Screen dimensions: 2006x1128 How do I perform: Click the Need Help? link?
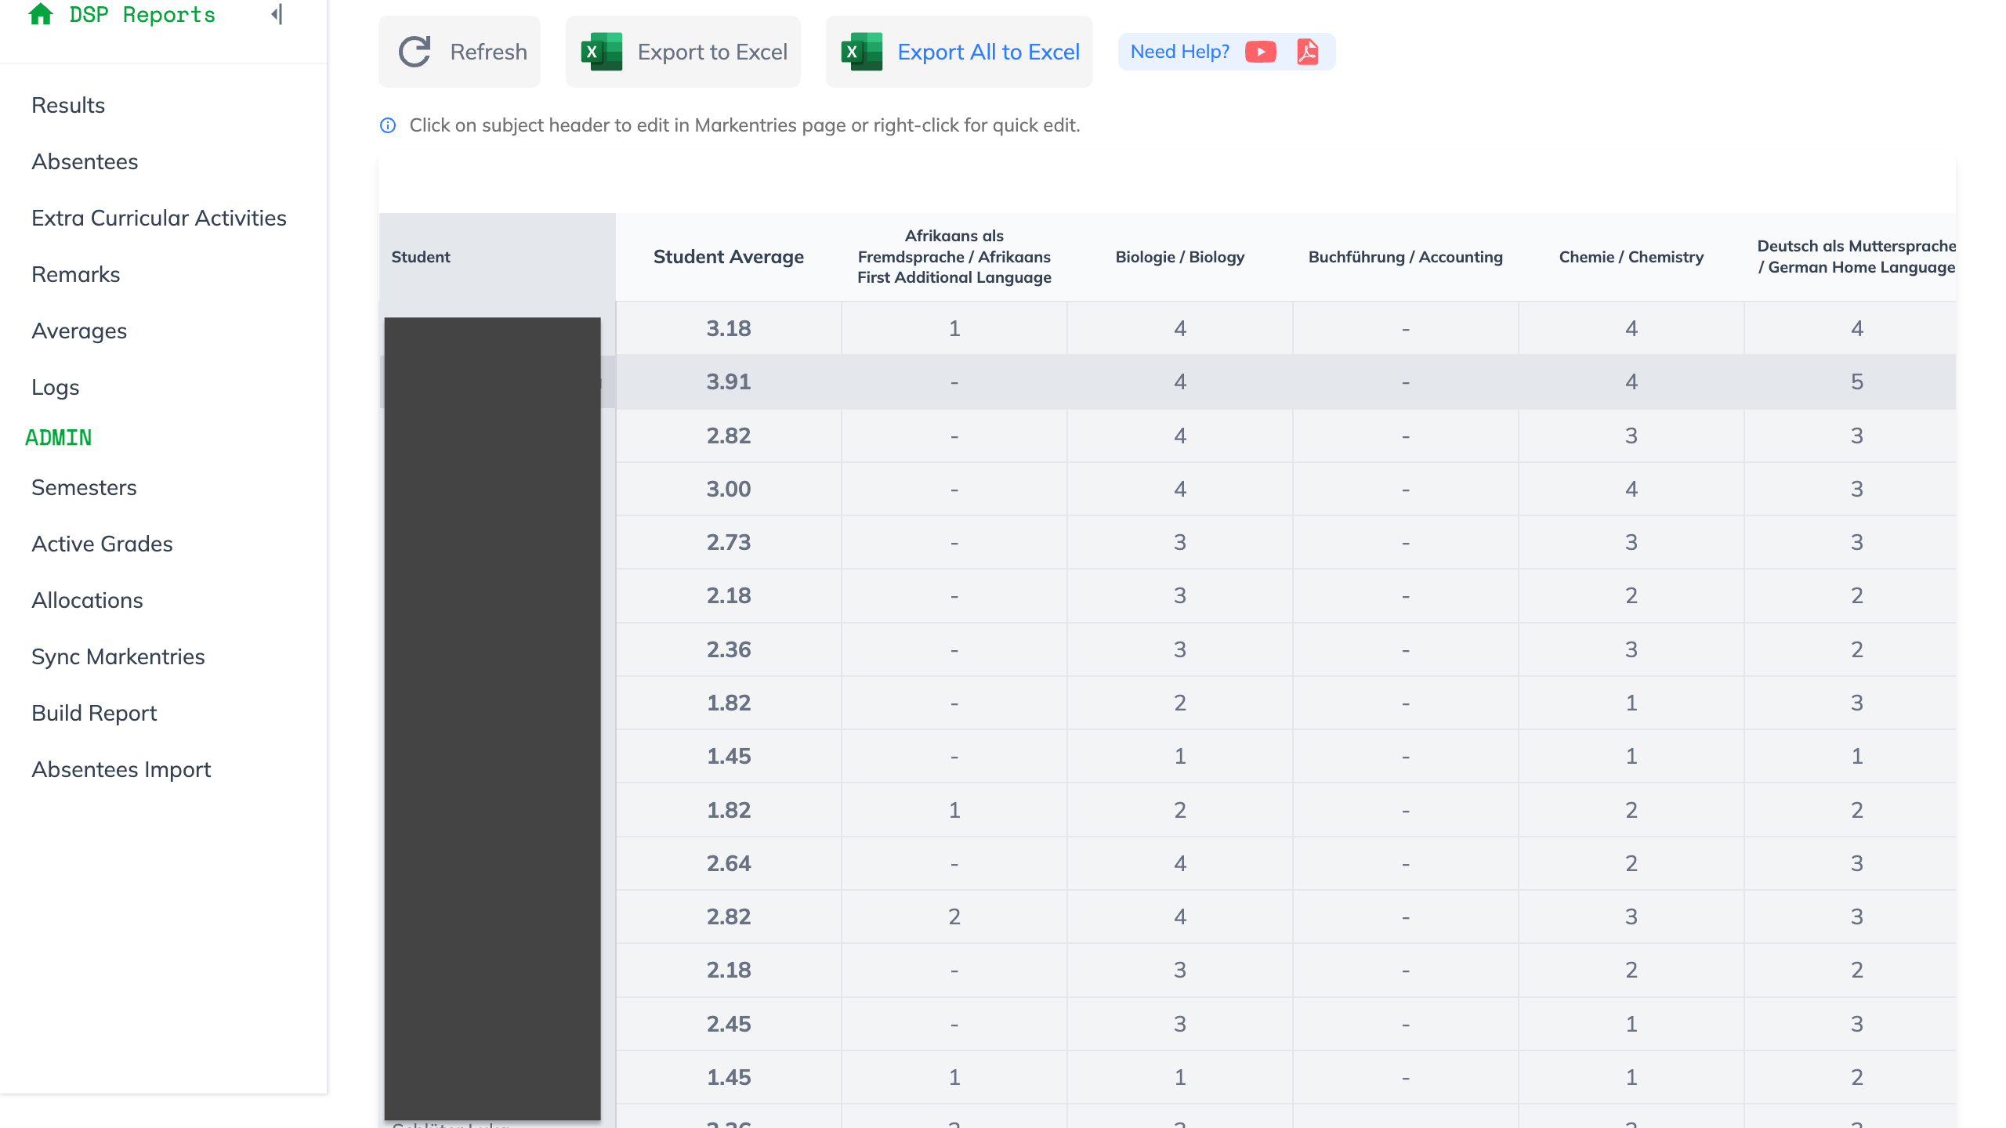pos(1179,51)
